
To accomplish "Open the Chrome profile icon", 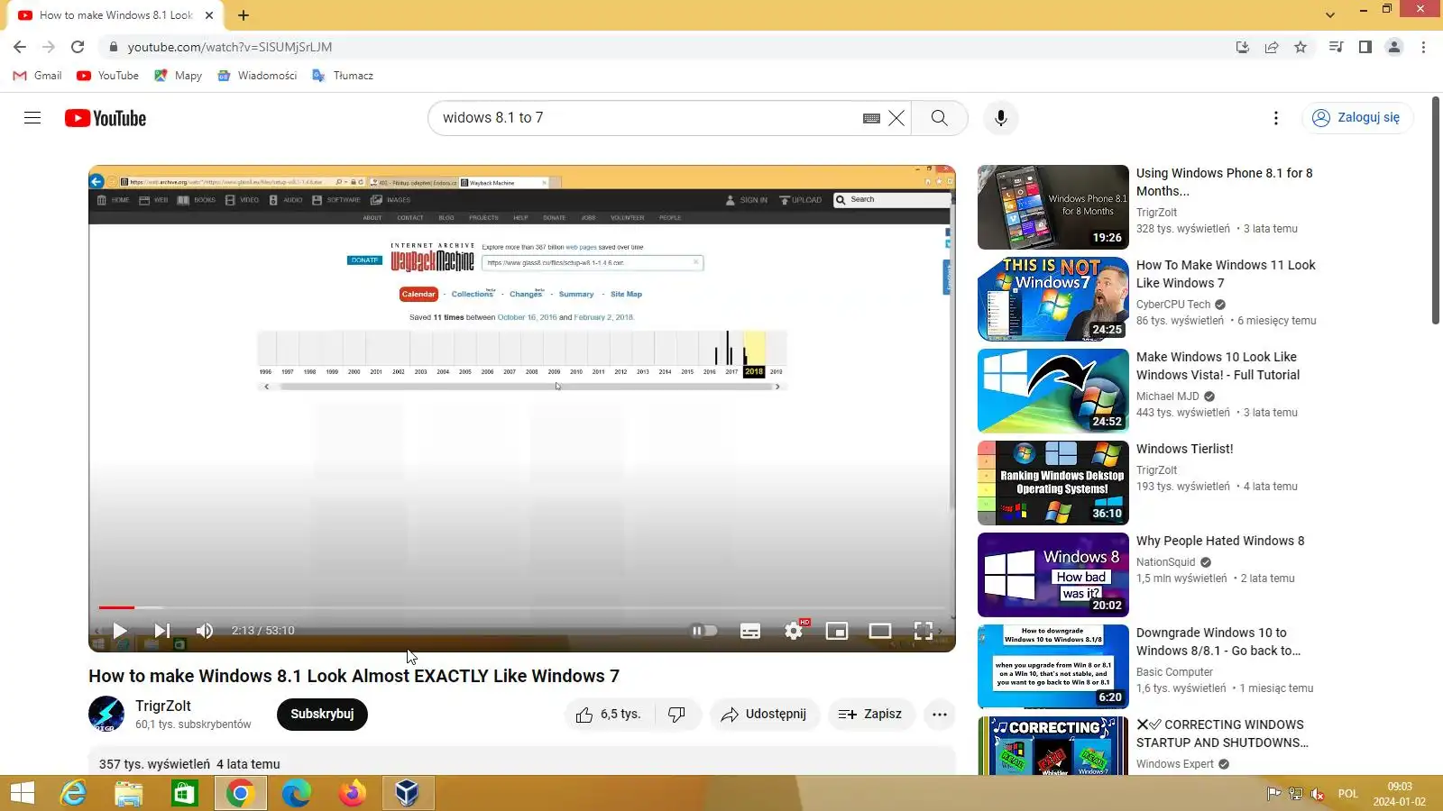I will click(x=1394, y=47).
